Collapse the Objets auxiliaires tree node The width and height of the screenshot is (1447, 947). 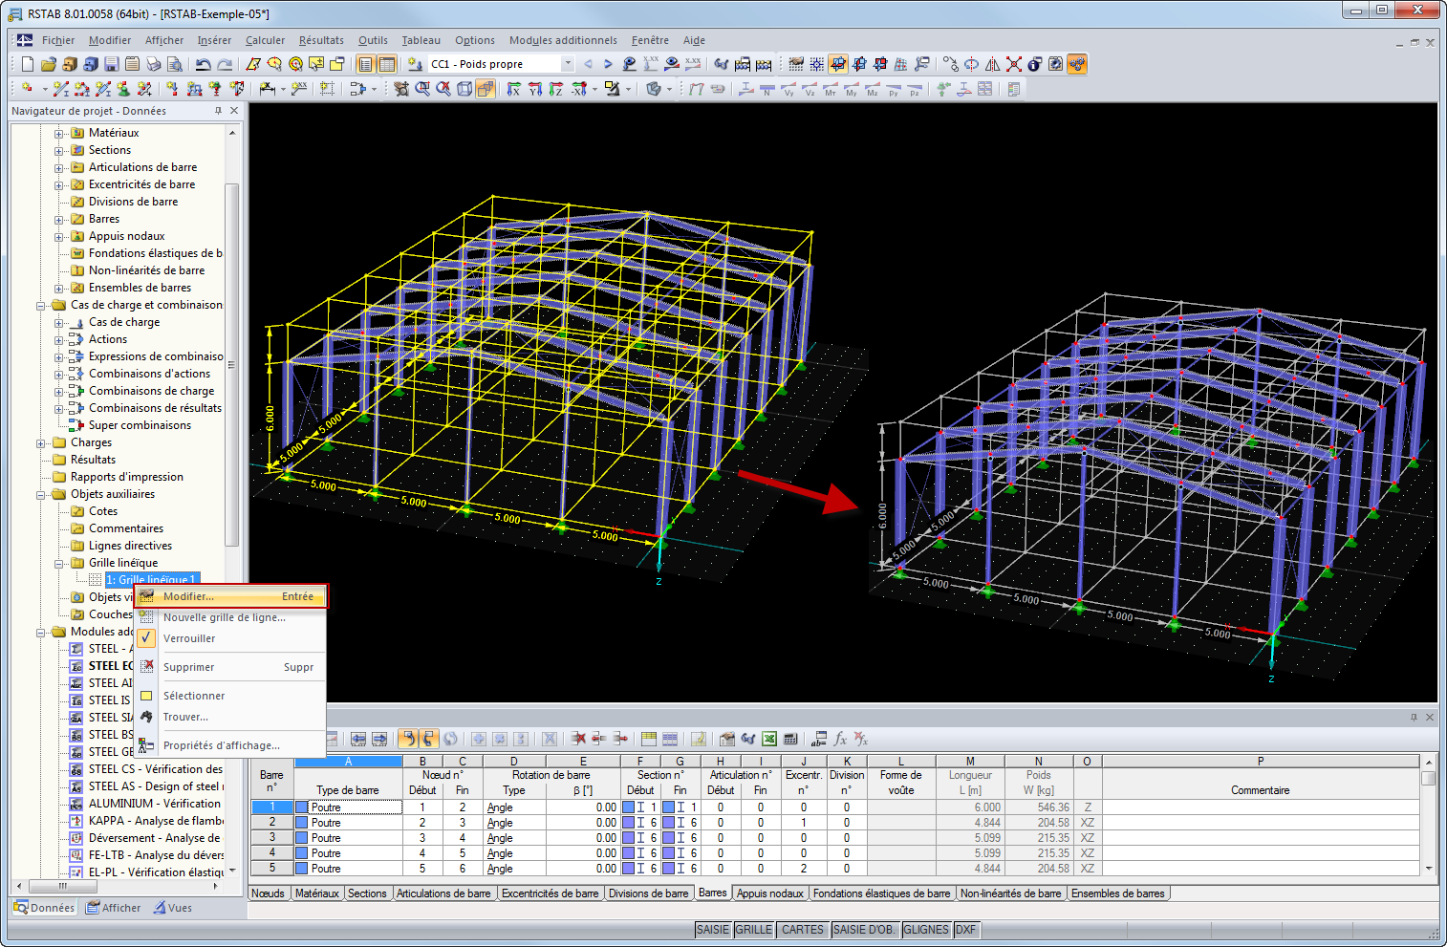[41, 495]
